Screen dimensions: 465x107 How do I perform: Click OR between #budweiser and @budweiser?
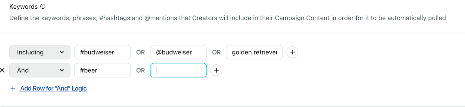(140, 52)
